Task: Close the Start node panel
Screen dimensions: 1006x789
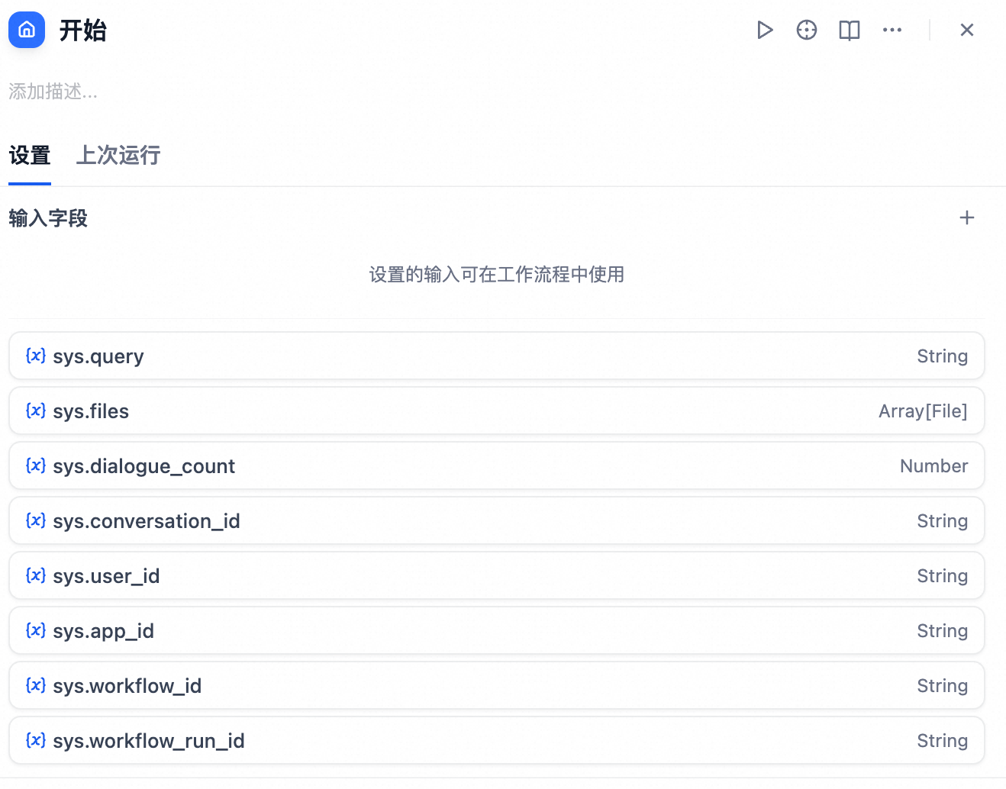Action: 967,30
